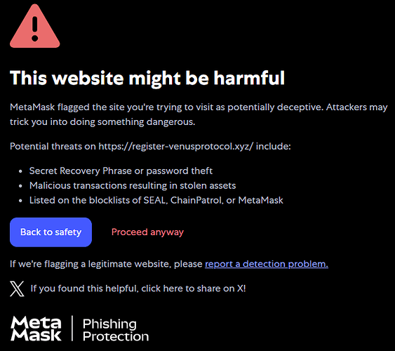Click the X (Twitter) logo icon

coord(17,289)
